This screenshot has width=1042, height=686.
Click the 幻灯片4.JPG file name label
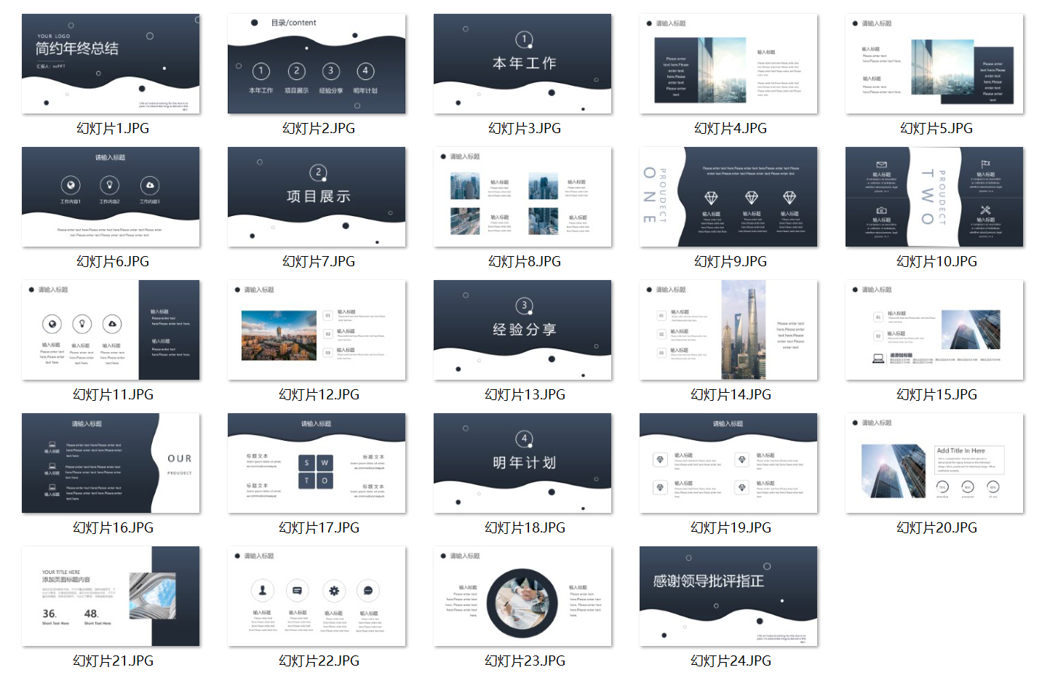tap(731, 129)
